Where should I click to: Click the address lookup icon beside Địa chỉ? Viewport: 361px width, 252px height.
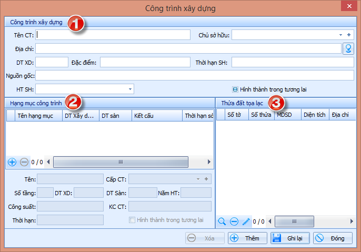coord(348,48)
